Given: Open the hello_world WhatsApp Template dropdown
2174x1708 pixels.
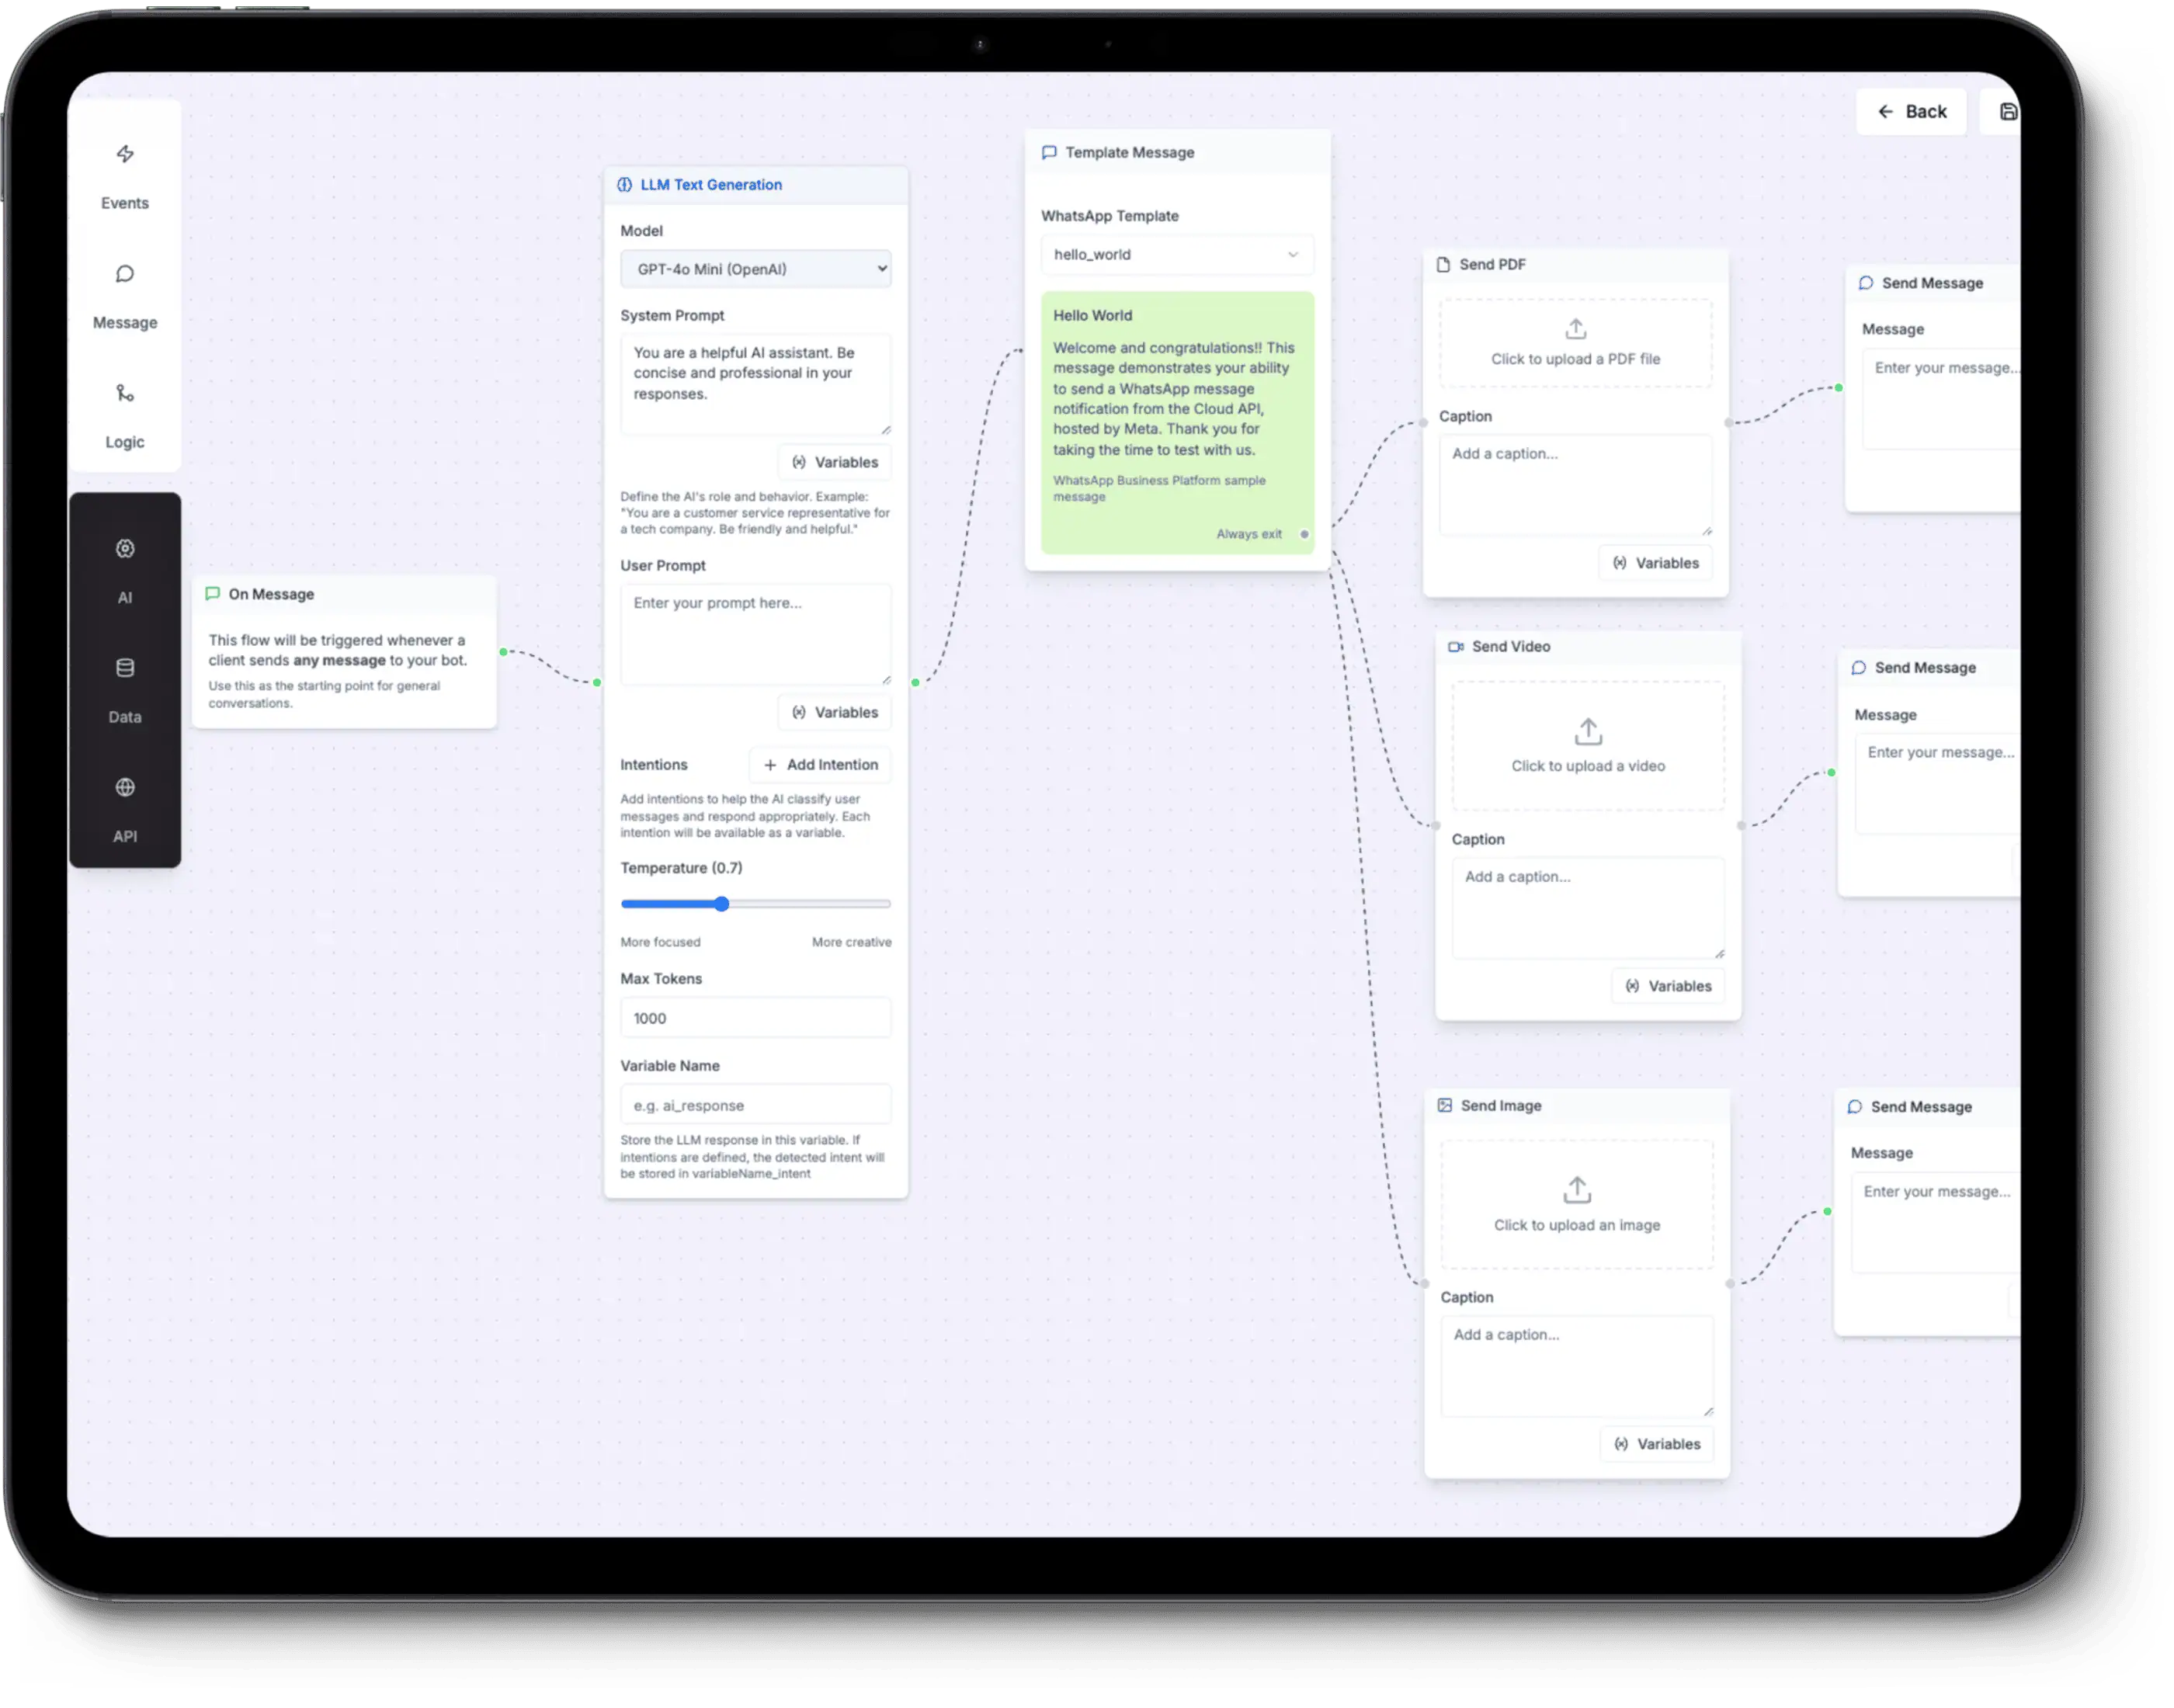Looking at the screenshot, I should (1177, 254).
